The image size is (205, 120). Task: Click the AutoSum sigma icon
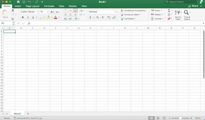point(169,10)
